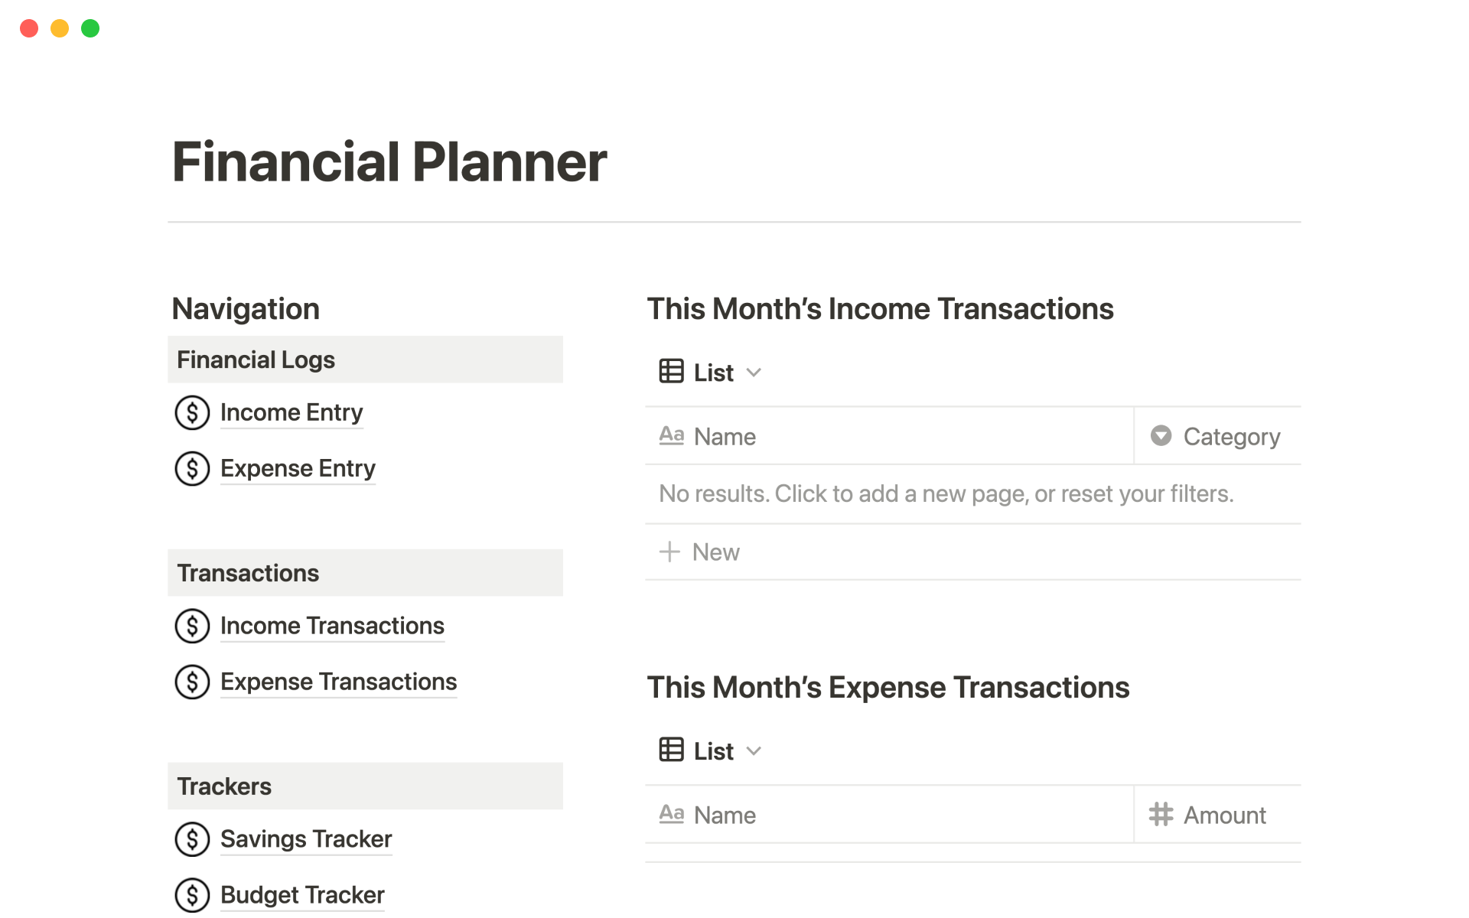Viewport: 1469px width, 918px height.
Task: Click the dollar icon beside Expense Entry
Action: [192, 469]
